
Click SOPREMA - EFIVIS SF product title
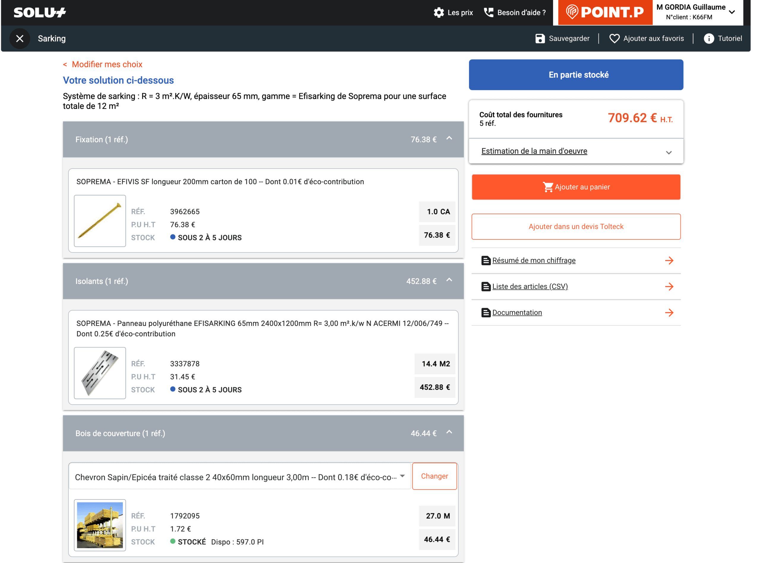(x=220, y=182)
